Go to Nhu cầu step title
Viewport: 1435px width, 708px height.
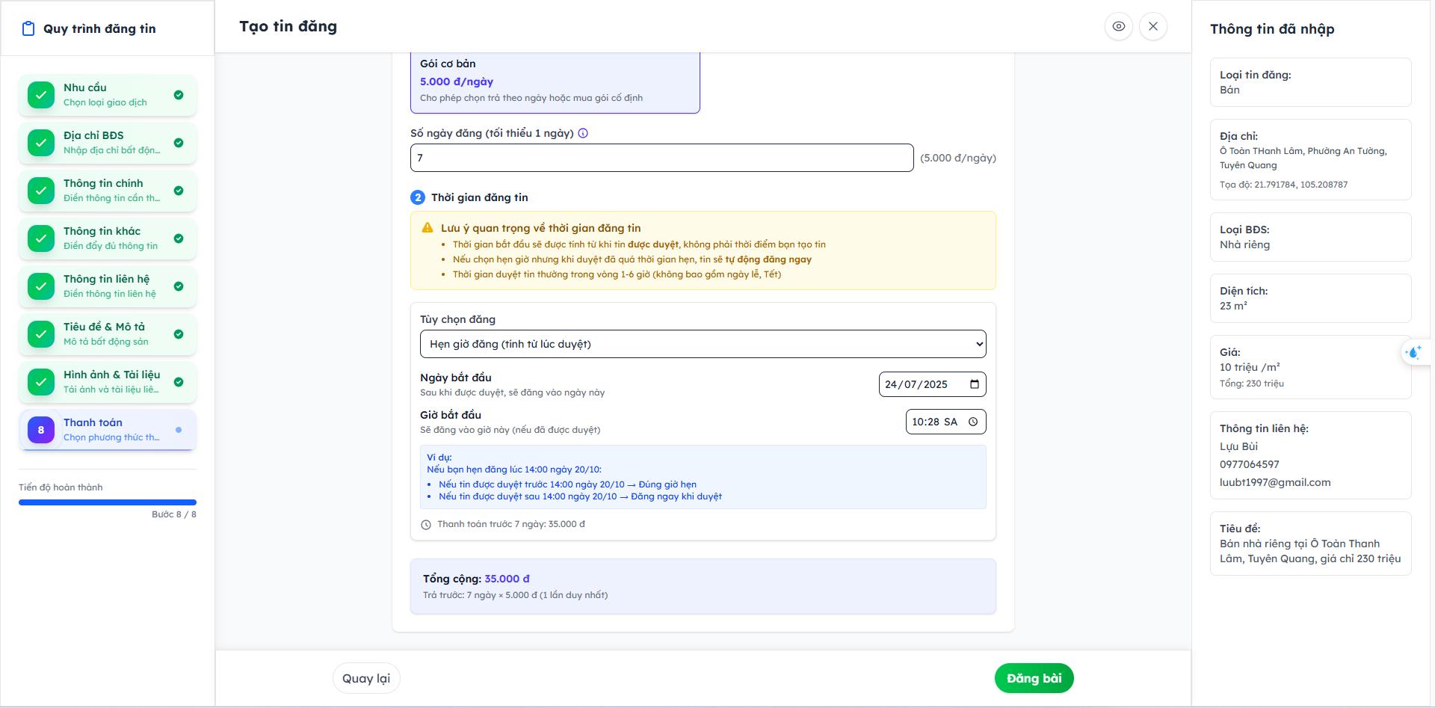85,87
